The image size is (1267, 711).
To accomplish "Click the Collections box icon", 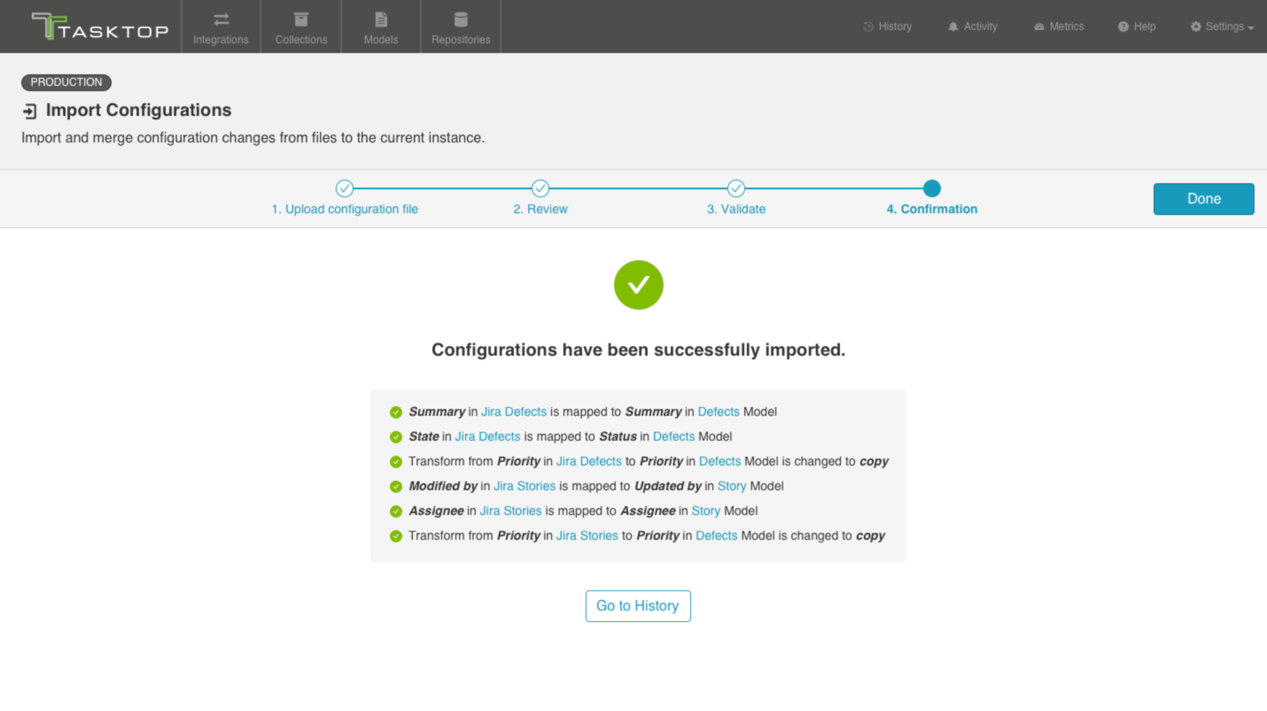I will 301,20.
